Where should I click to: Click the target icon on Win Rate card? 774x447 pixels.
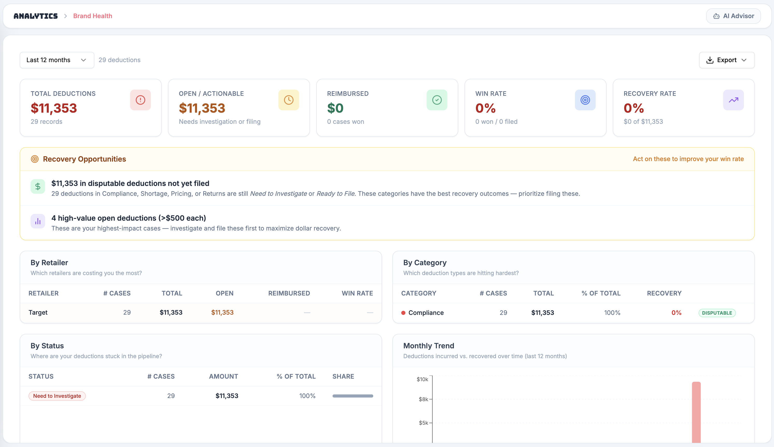click(x=585, y=100)
